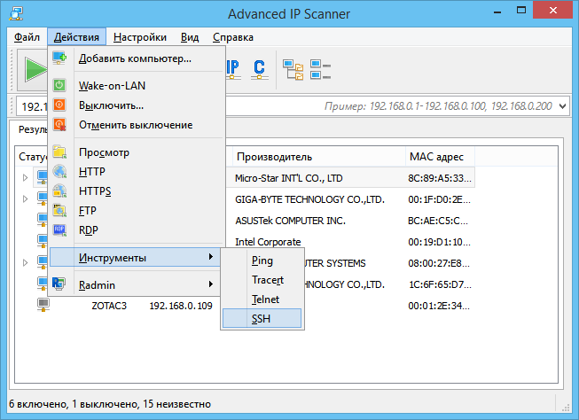Image resolution: width=579 pixels, height=420 pixels.
Task: Click the RDP icon in the menu
Action: tap(60, 229)
